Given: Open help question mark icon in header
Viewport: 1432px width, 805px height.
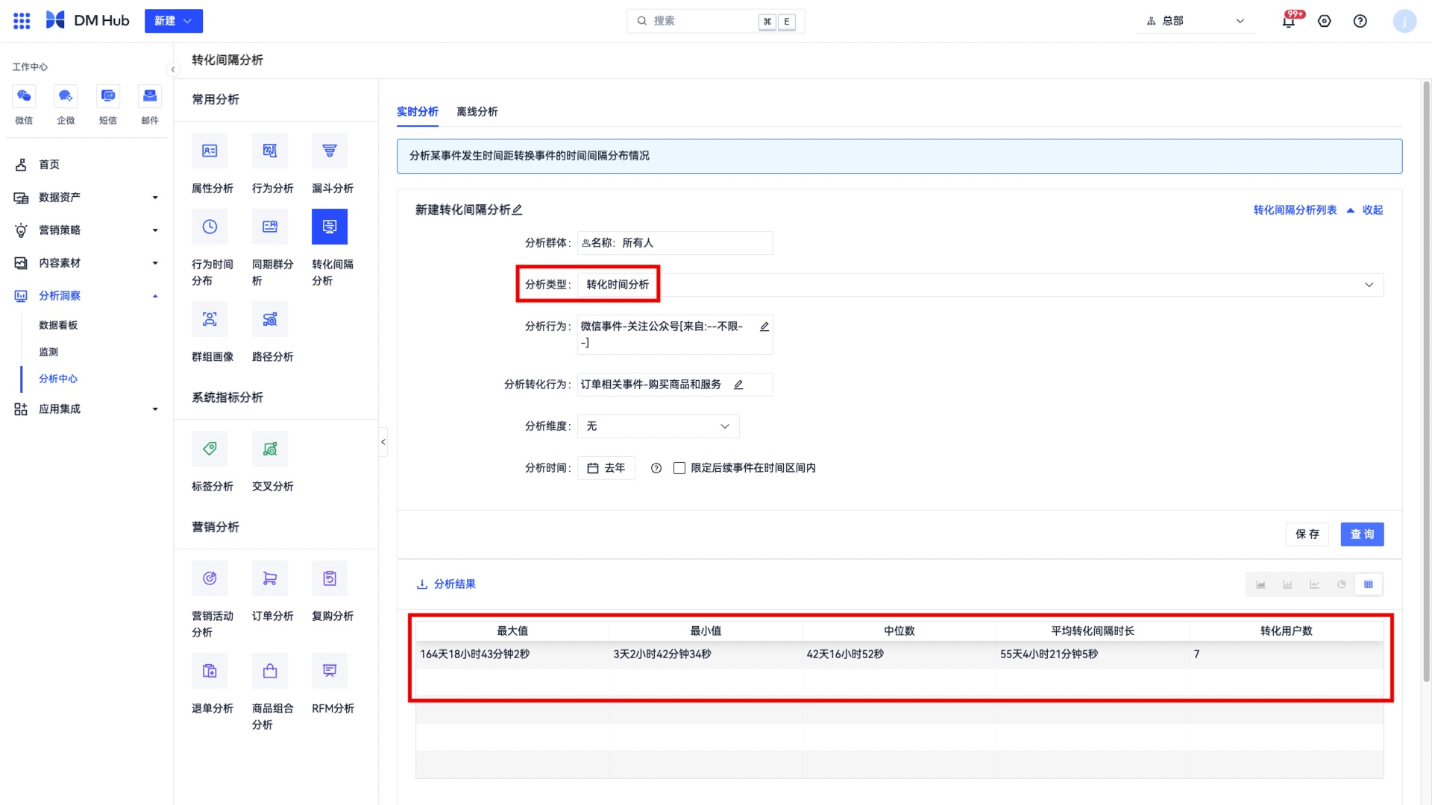Looking at the screenshot, I should pos(1360,21).
